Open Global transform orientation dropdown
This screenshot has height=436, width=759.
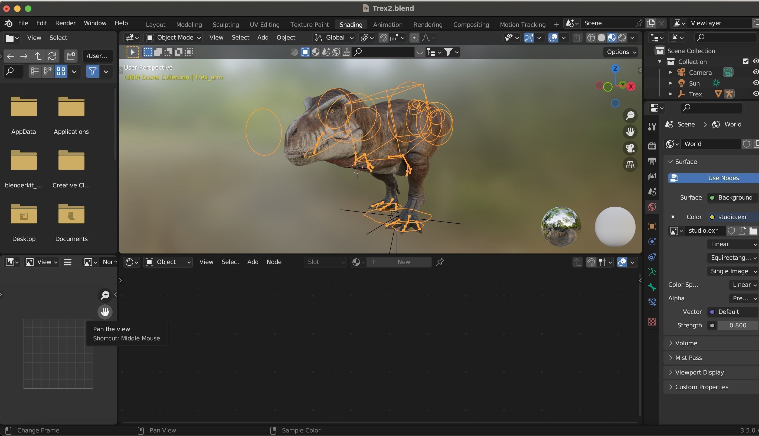click(x=334, y=37)
